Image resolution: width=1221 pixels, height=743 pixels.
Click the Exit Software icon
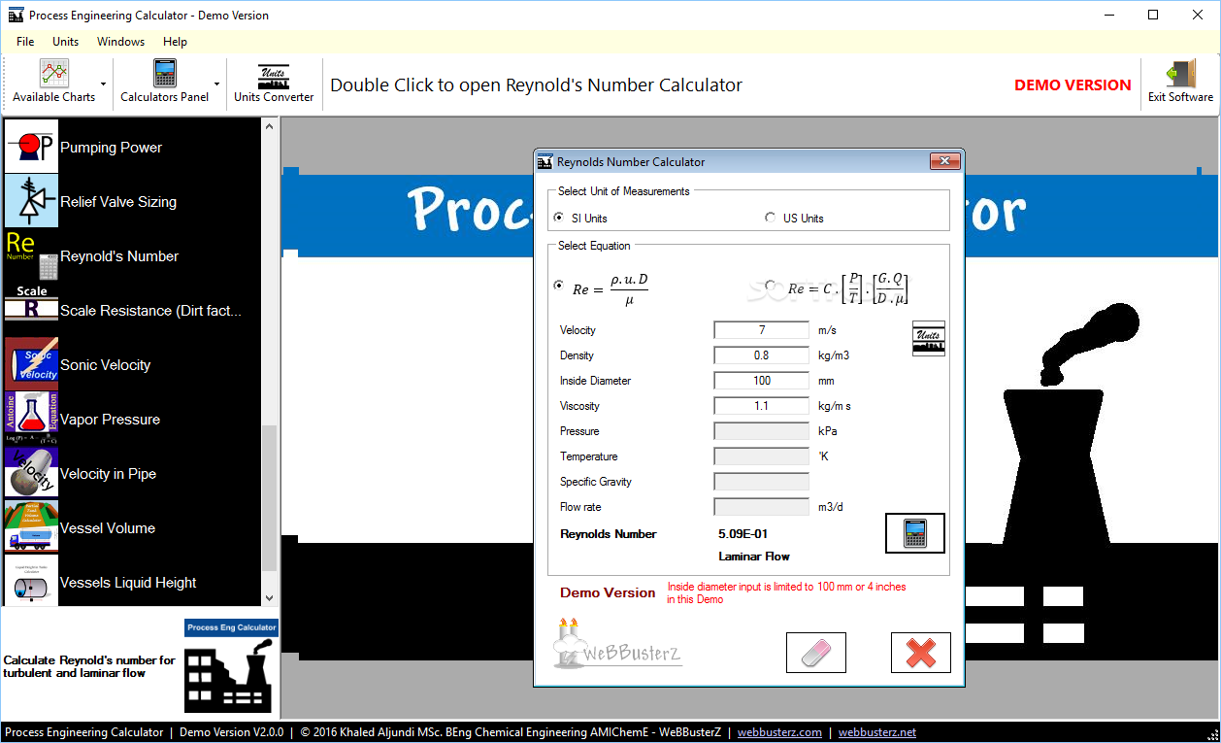pos(1180,75)
